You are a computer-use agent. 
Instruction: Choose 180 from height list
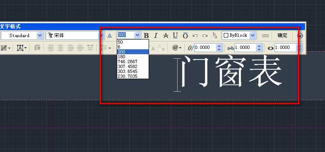133,57
